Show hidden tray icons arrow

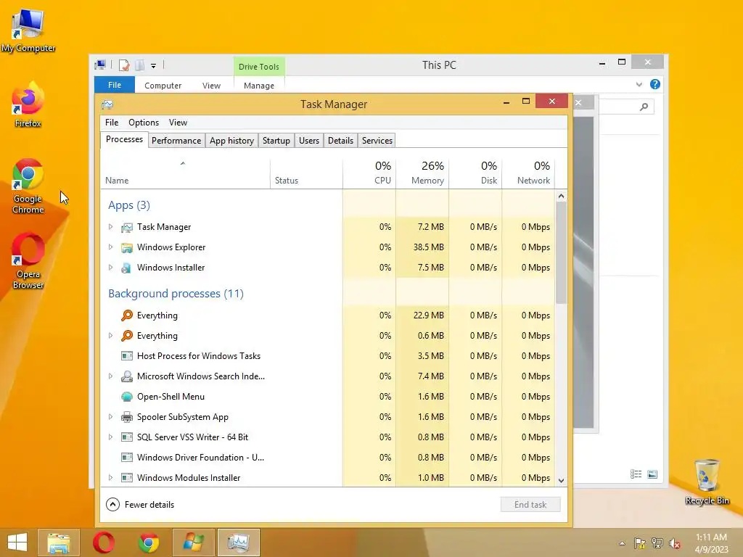(x=622, y=543)
